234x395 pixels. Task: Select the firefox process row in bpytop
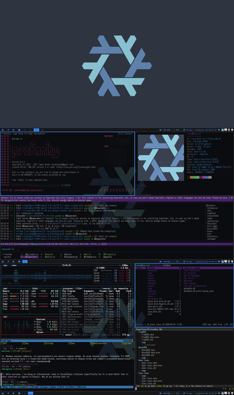click(97, 296)
